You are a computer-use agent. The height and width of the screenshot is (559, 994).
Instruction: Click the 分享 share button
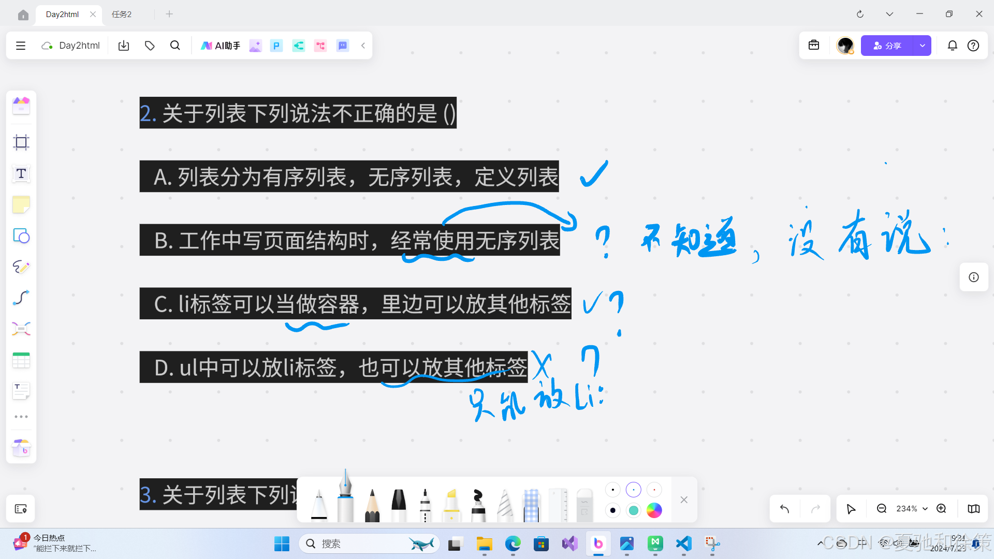point(888,46)
